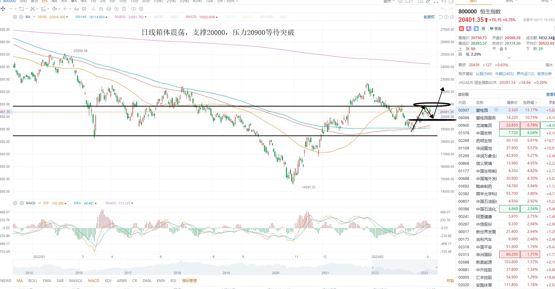The height and width of the screenshot is (289, 555).
Task: Sort by 涨跌幅 column dropdown arrow
Action: click(536, 102)
